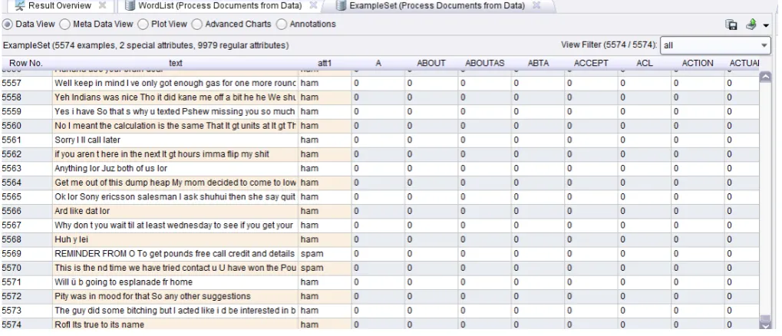782x336 pixels.
Task: Select row number 5569
Action: tap(12, 254)
